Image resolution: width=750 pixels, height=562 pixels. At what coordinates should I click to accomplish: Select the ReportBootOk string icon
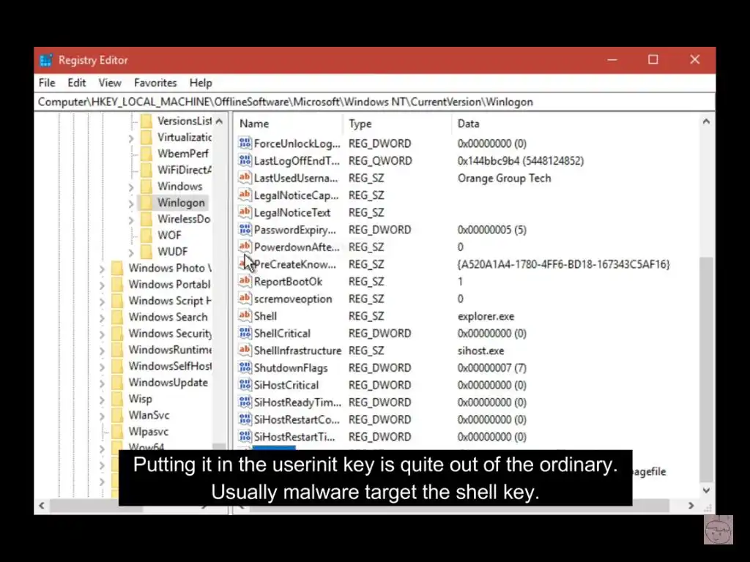pyautogui.click(x=245, y=281)
